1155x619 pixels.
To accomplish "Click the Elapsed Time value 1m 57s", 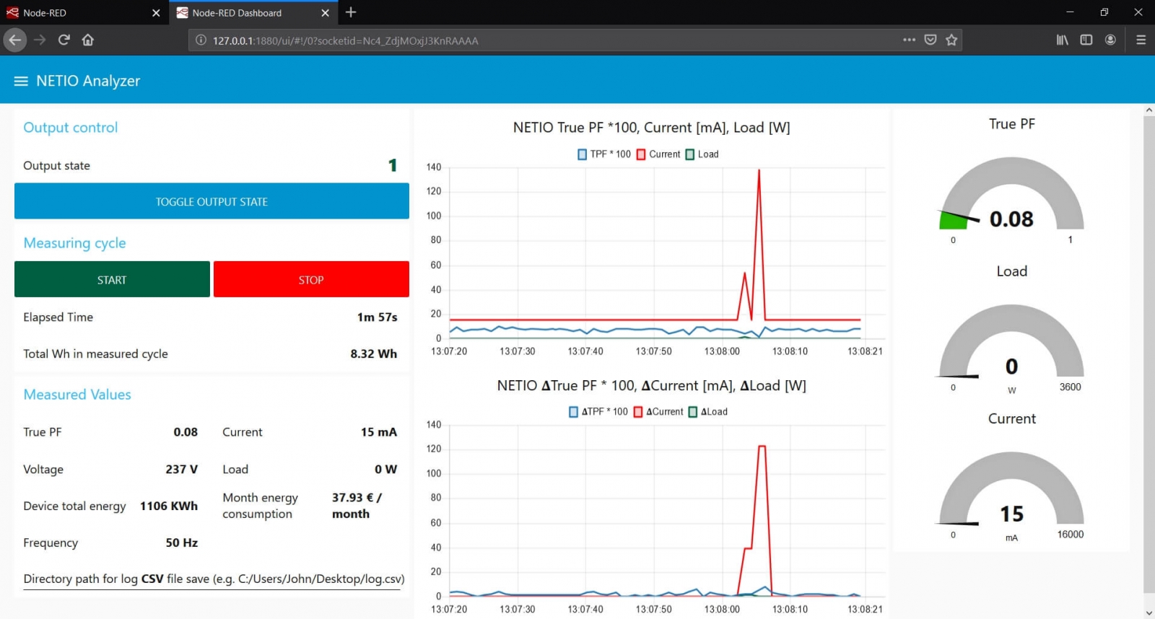I will click(x=377, y=317).
